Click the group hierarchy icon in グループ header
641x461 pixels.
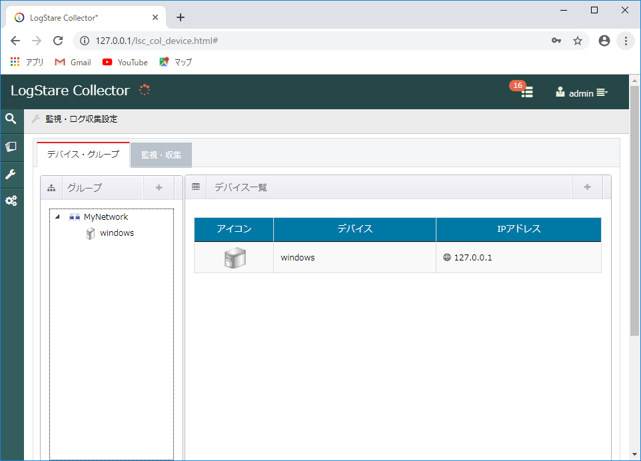[x=51, y=188]
